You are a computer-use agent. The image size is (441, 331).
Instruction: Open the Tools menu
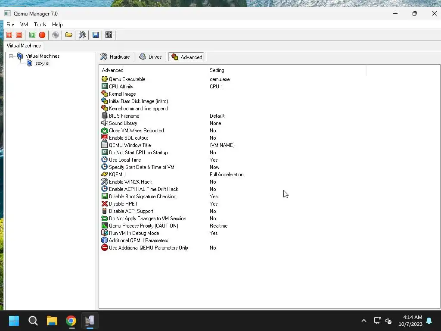(40, 25)
